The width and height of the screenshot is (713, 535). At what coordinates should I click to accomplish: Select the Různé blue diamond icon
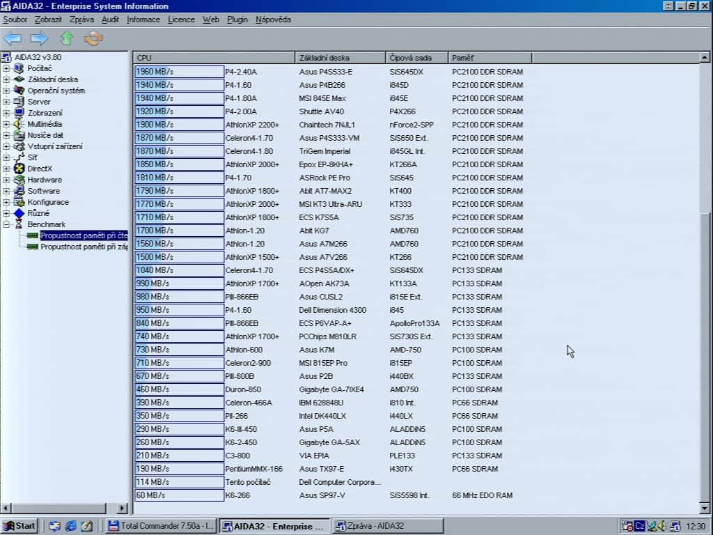(x=19, y=213)
